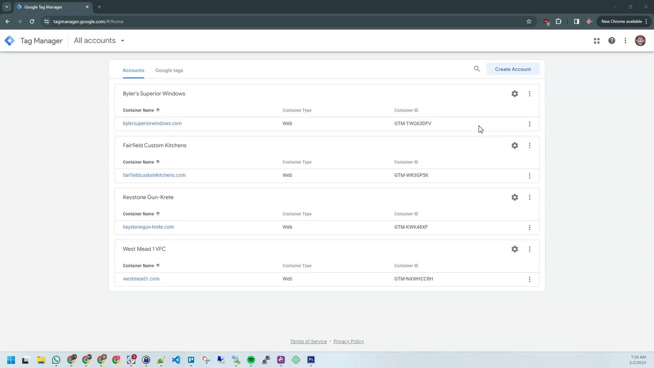Go back in the browser
This screenshot has width=654, height=368.
point(7,21)
